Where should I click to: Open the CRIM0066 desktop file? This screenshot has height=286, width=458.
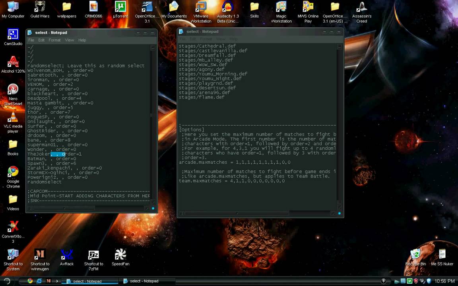[93, 10]
